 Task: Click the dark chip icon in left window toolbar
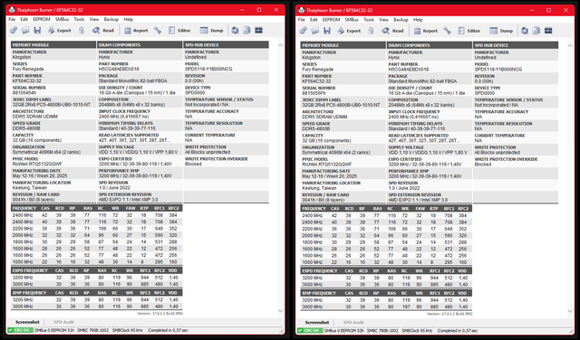[258, 30]
